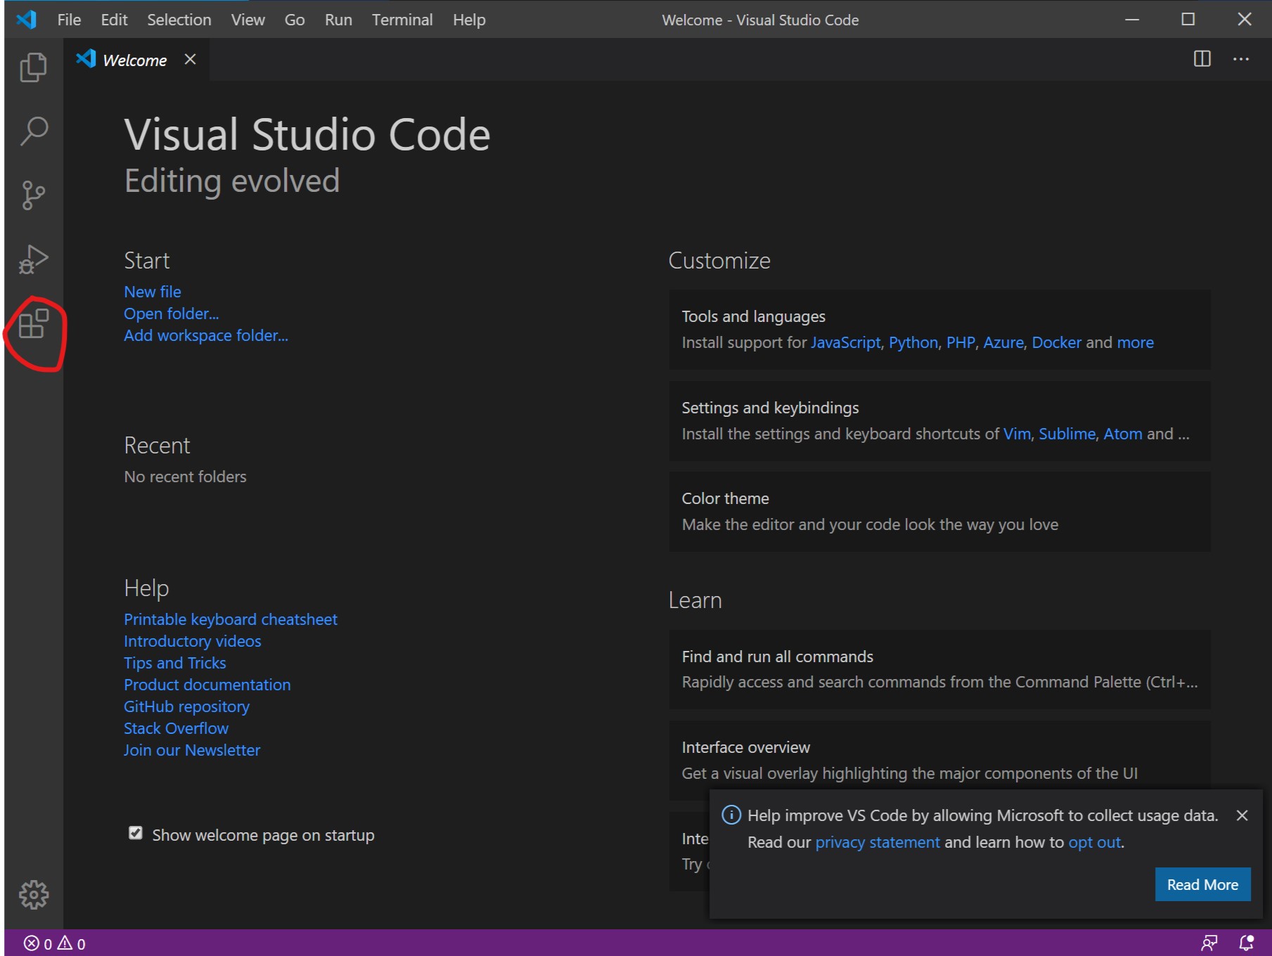This screenshot has height=956, width=1272.
Task: Open the Search view in activity bar
Action: [x=33, y=131]
